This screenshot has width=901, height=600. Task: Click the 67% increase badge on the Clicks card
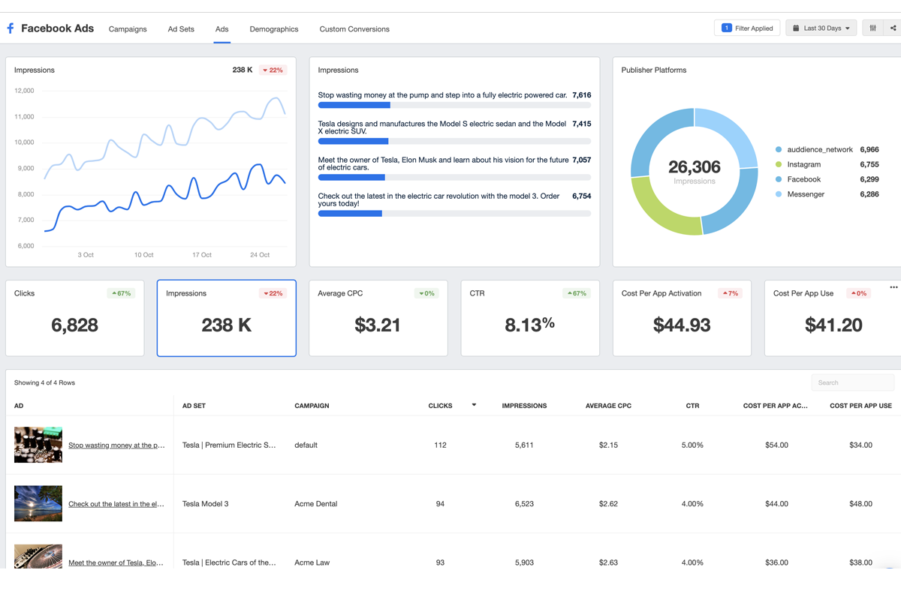[121, 293]
